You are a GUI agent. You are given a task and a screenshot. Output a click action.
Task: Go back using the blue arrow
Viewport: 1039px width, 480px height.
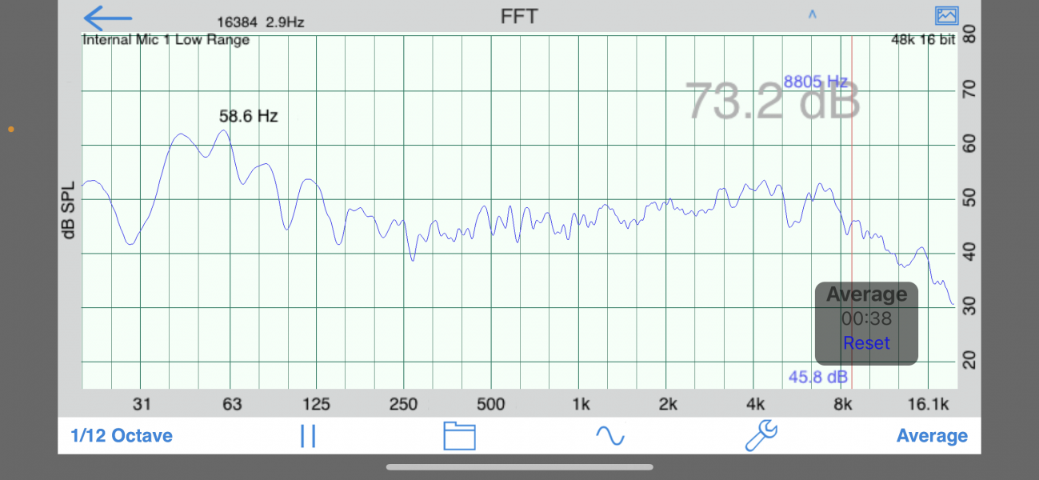point(107,17)
